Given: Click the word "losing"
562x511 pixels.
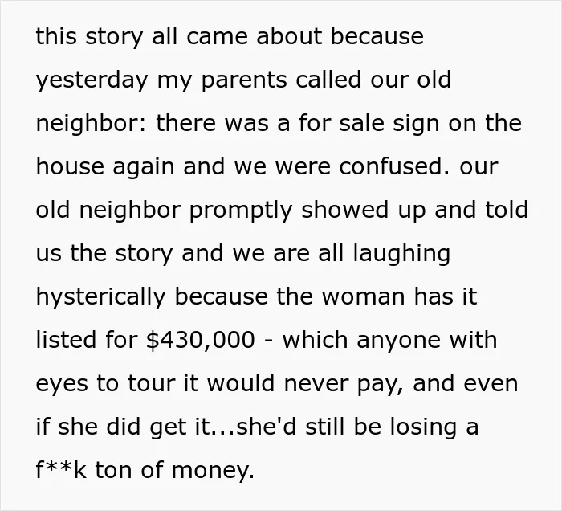Looking at the screenshot, I should point(423,427).
